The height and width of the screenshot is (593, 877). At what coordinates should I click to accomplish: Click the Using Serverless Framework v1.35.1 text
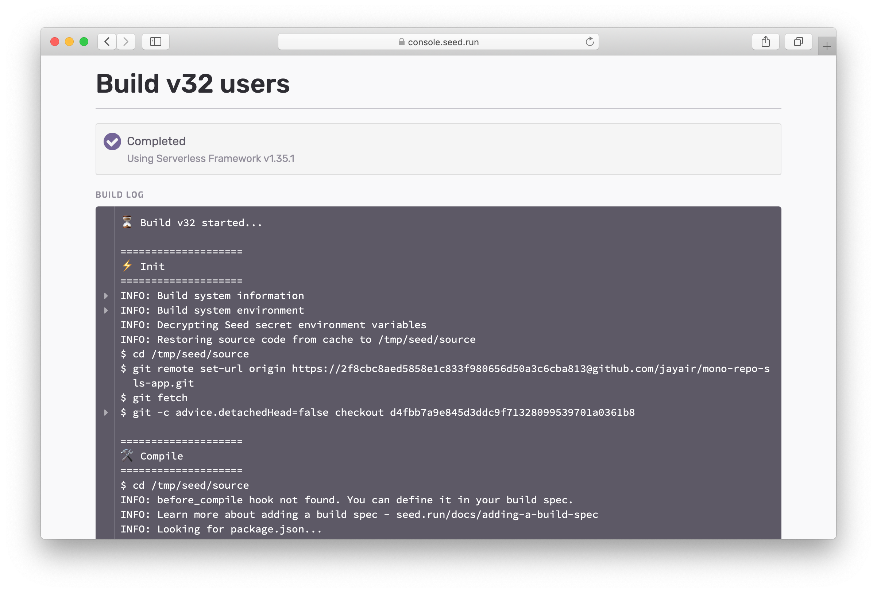pyautogui.click(x=210, y=158)
